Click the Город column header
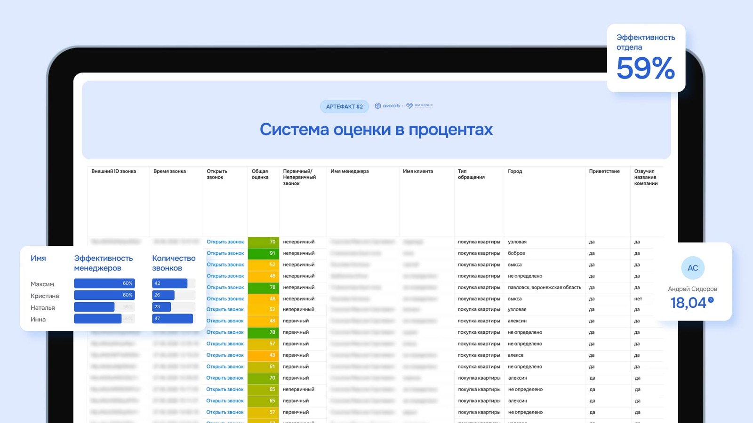Screen dimensions: 753x423 [515, 172]
